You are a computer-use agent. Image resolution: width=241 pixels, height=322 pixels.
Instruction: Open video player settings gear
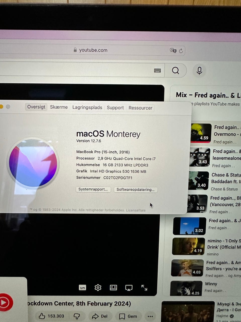tap(98, 288)
